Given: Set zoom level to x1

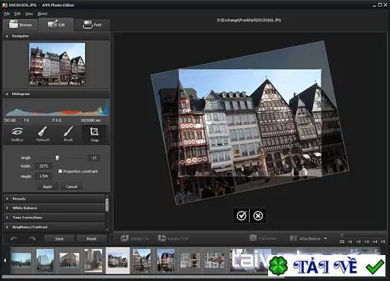Looking at the screenshot, I should pyautogui.click(x=350, y=241).
